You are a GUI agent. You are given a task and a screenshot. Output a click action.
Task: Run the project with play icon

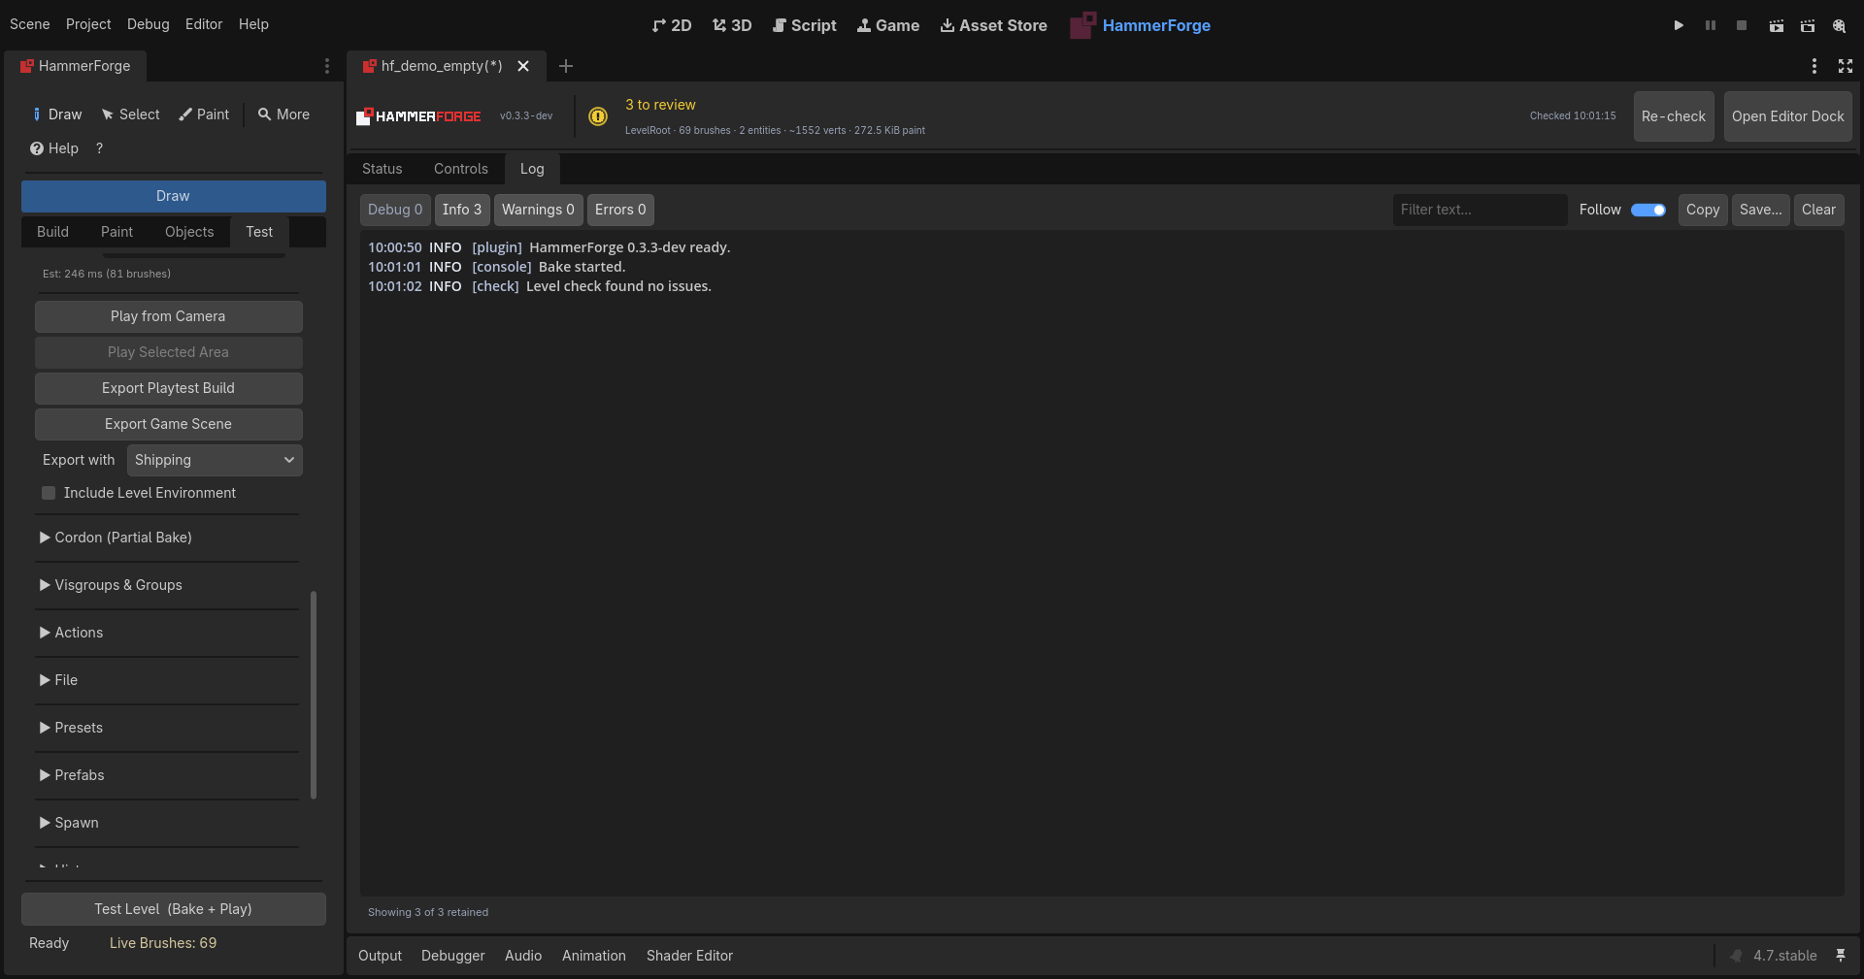pos(1679,25)
